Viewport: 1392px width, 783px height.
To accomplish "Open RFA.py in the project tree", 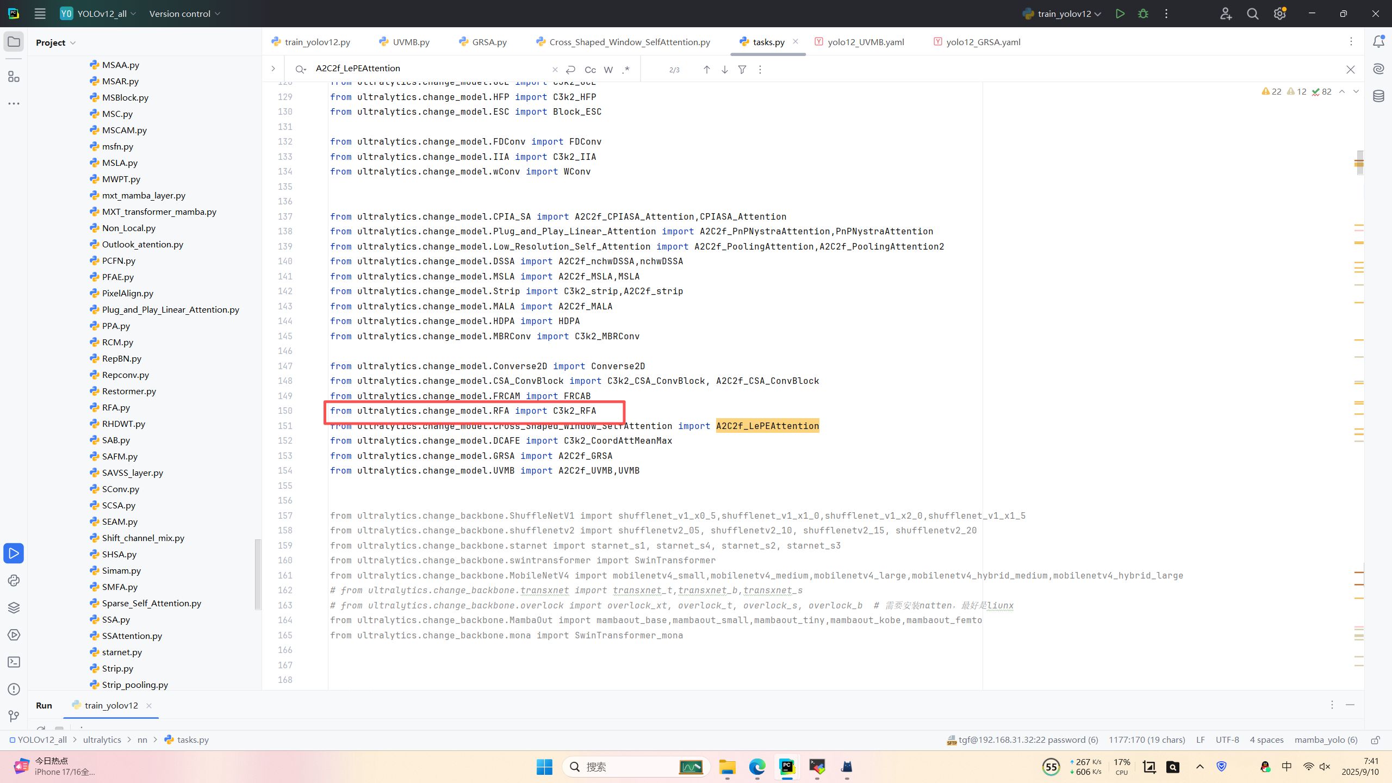I will (116, 407).
